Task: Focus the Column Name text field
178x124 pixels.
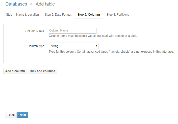Action: point(72,30)
